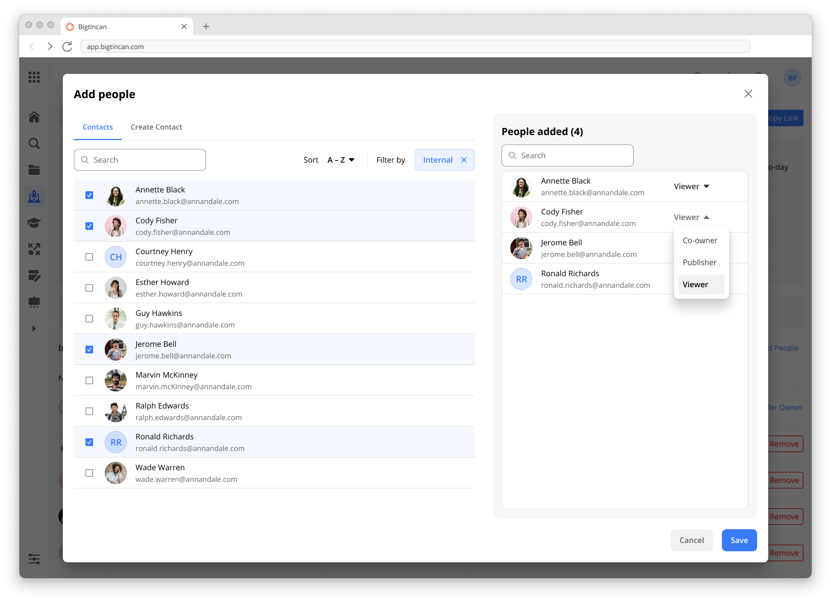831x602 pixels.
Task: Open the notes edit icon in sidebar
Action: [x=34, y=276]
